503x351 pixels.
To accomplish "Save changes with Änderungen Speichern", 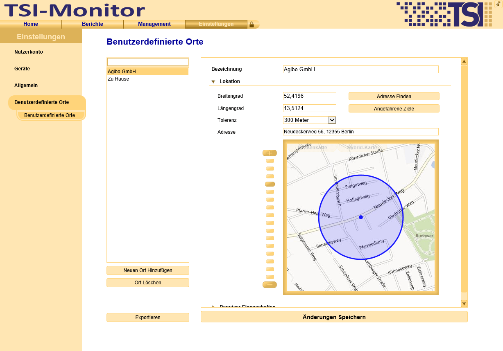I will point(334,317).
